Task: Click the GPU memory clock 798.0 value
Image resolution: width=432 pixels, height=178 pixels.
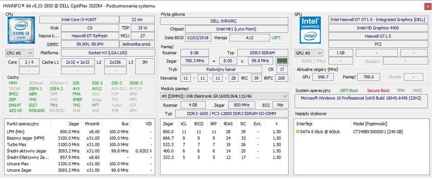Action: [x=368, y=77]
